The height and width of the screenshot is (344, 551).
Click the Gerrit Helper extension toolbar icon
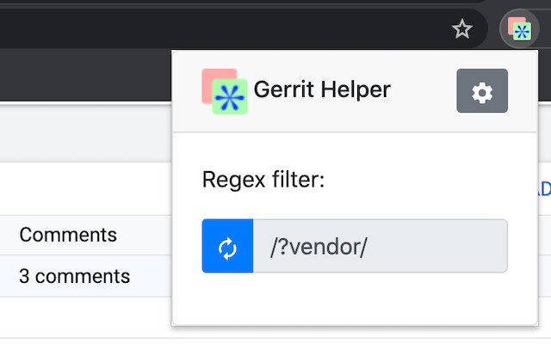pos(519,28)
